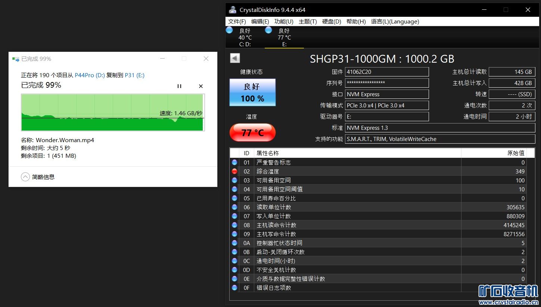541x307 pixels.
Task: Click the status orb for attribute 07
Action: (234, 216)
